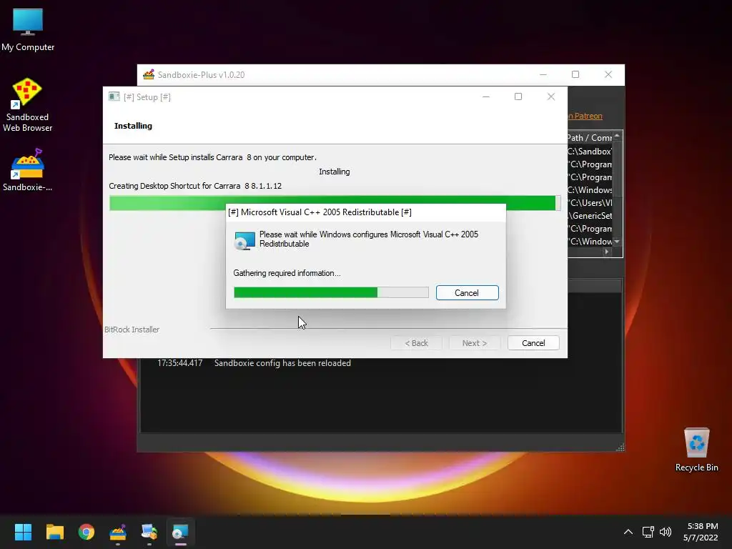Open File Explorer from the taskbar

[54, 532]
